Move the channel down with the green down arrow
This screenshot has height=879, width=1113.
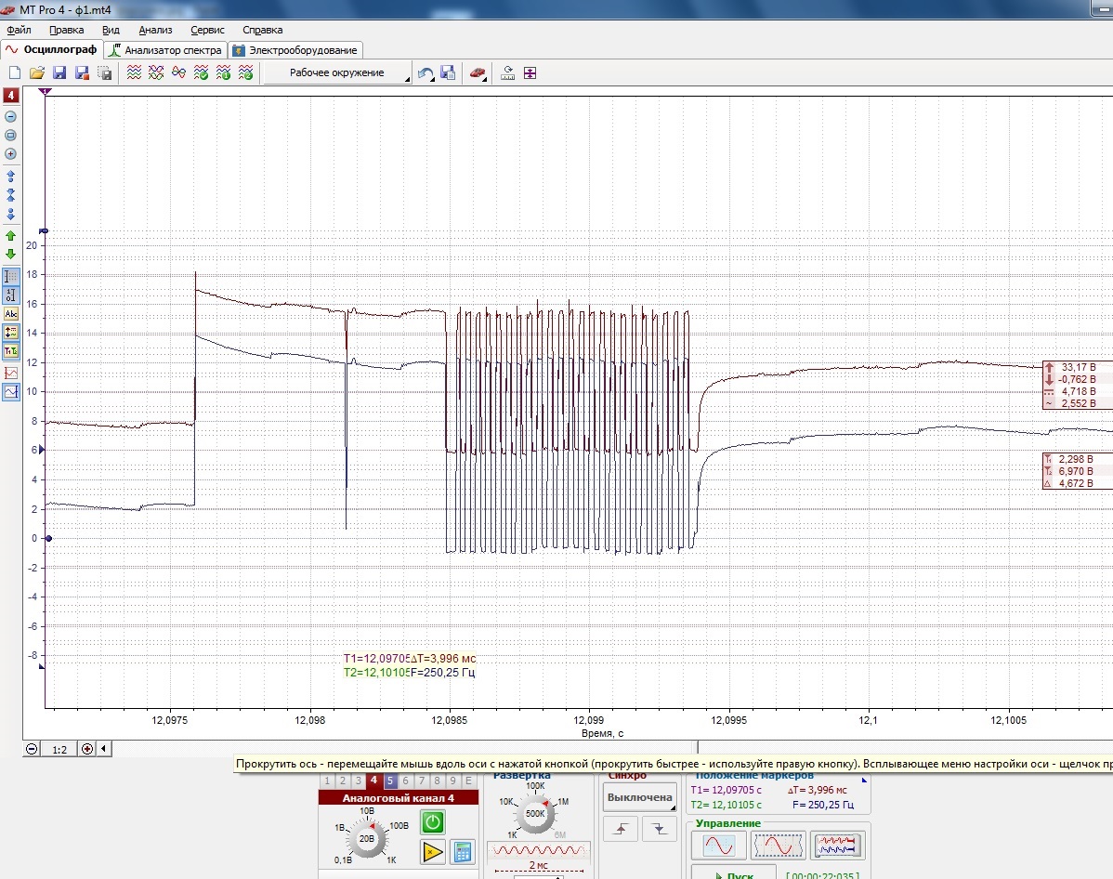point(10,255)
